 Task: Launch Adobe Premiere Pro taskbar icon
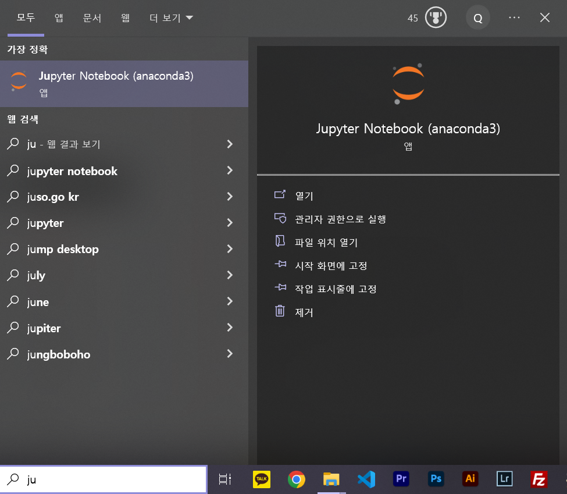tap(401, 479)
